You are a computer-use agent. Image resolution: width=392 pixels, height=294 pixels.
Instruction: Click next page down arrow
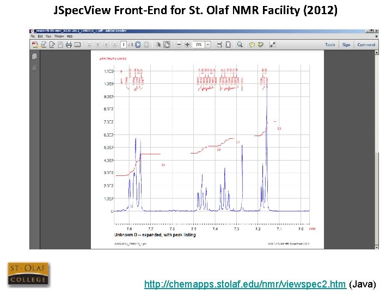tap(106, 45)
